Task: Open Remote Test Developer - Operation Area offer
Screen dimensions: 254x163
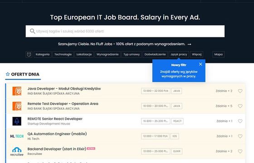Action: click(x=63, y=104)
